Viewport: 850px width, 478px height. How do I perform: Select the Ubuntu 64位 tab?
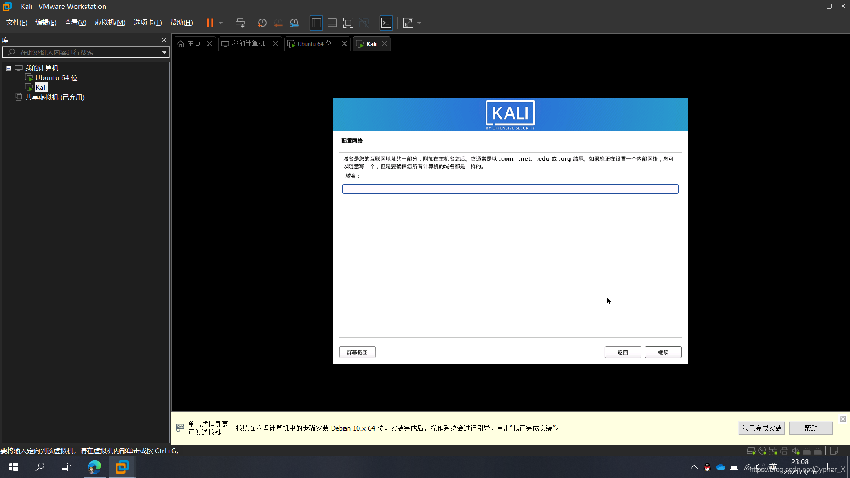[x=314, y=44]
